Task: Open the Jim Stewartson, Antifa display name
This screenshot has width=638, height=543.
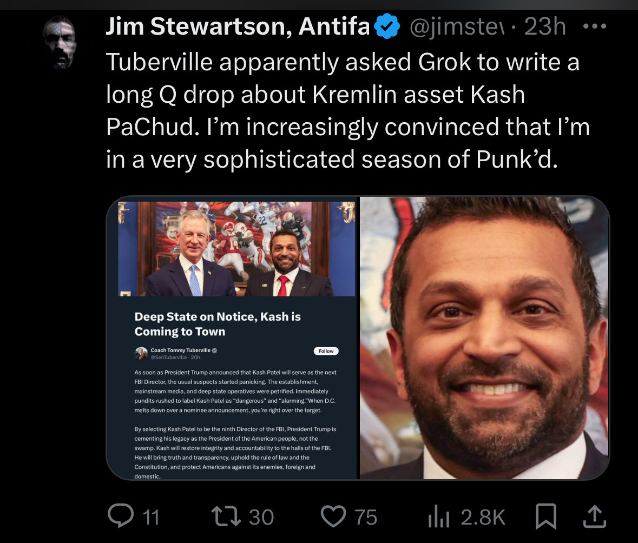Action: (238, 27)
